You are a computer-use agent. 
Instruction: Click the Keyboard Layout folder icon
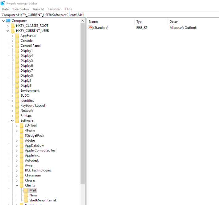tap(17, 106)
